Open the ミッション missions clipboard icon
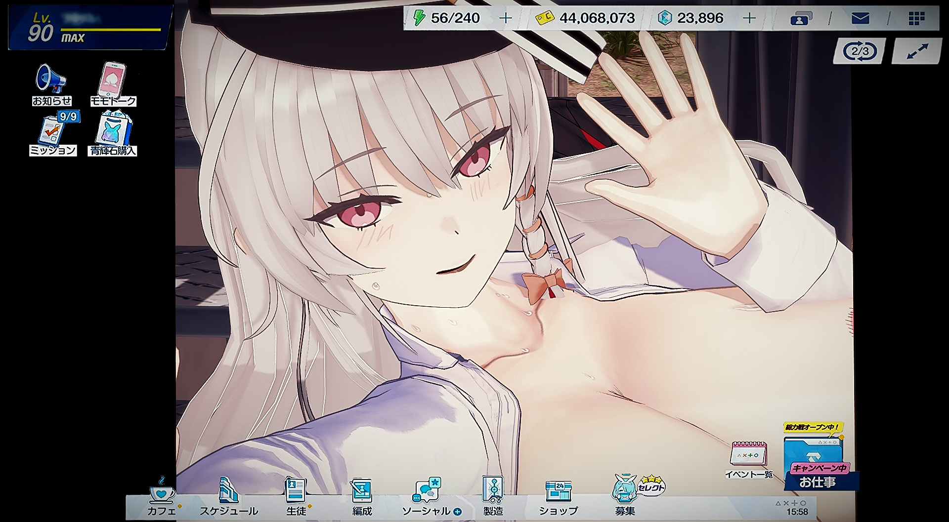The width and height of the screenshot is (949, 522). 53,133
